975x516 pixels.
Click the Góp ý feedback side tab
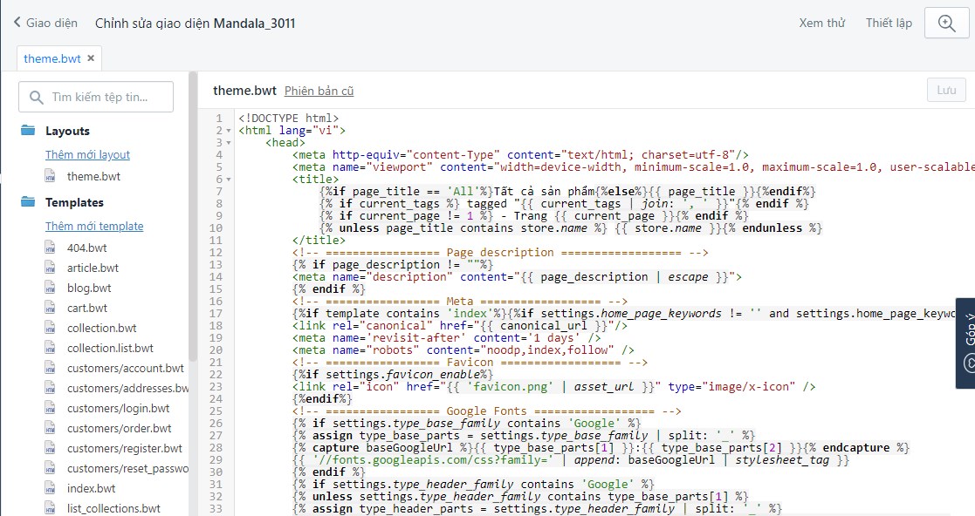[x=965, y=343]
